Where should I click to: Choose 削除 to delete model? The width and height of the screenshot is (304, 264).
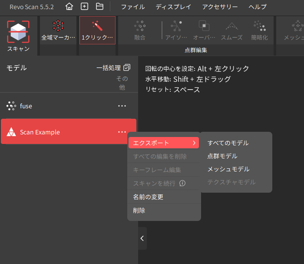(164, 211)
